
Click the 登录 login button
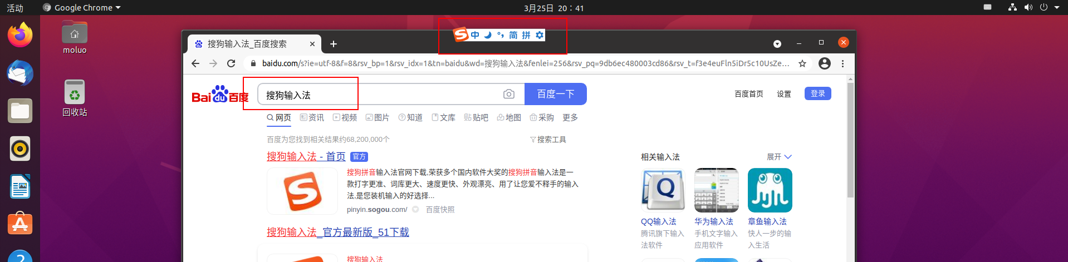coord(818,93)
